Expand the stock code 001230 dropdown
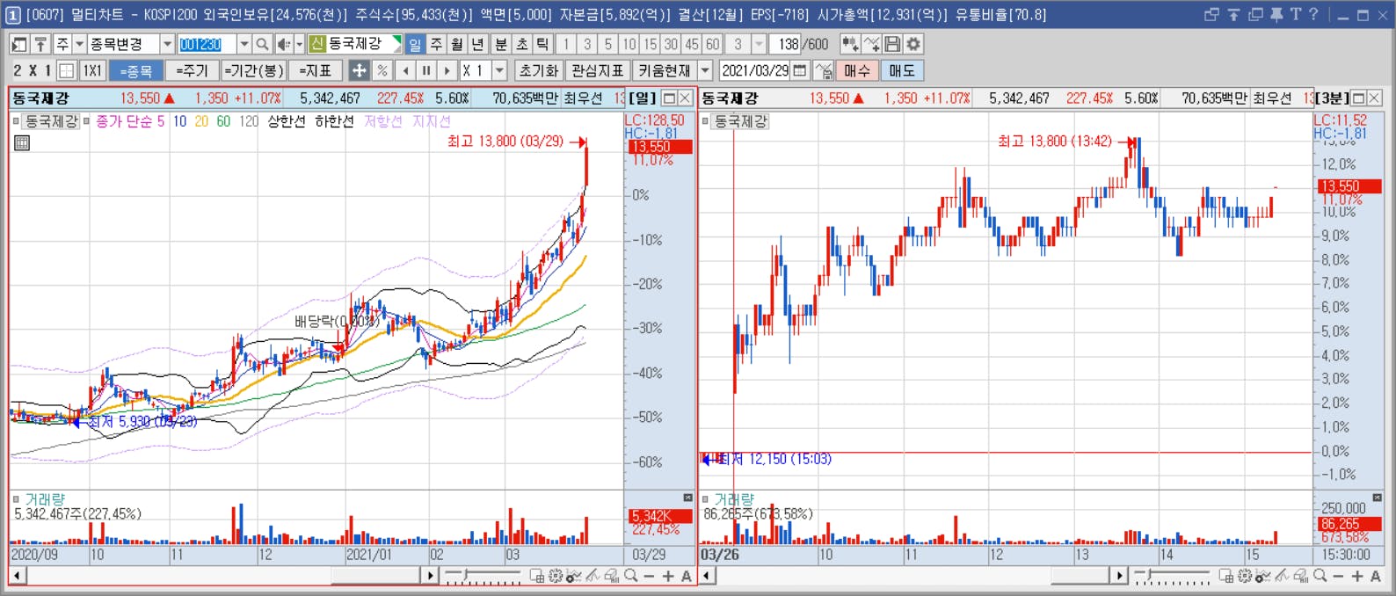This screenshot has height=596, width=1396. tap(244, 44)
